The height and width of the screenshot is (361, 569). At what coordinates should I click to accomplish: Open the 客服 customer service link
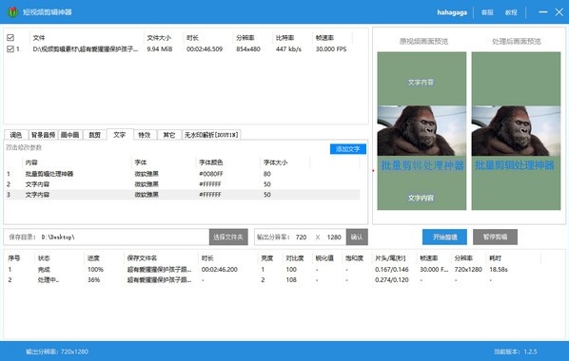(487, 12)
